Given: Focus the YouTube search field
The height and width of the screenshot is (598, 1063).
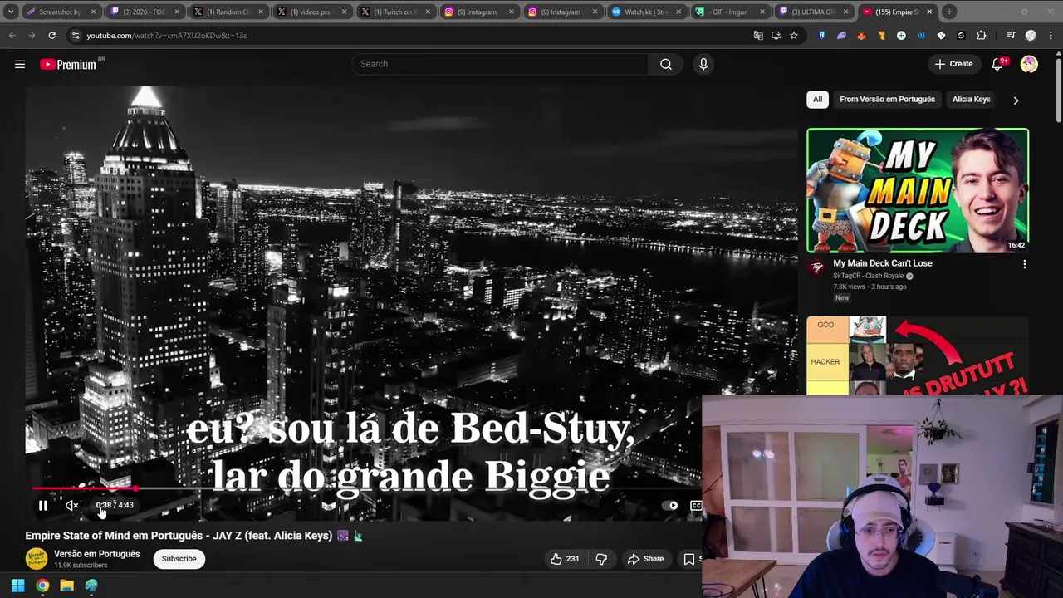Looking at the screenshot, I should pyautogui.click(x=500, y=64).
